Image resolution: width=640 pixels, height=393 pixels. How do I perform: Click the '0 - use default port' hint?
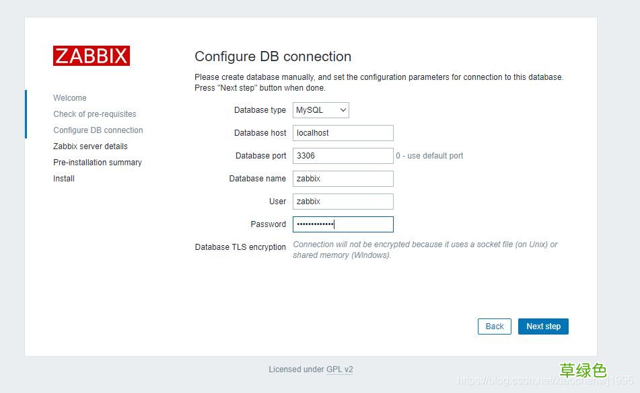tap(429, 156)
